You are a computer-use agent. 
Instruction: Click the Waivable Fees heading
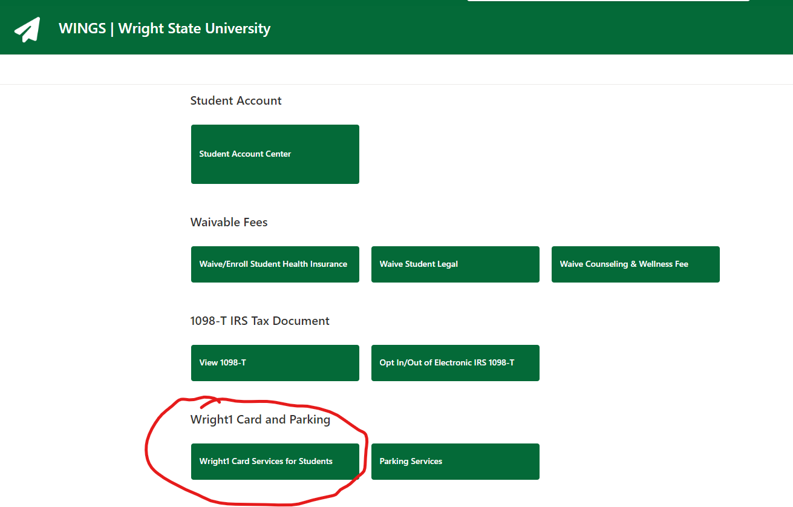(x=229, y=222)
